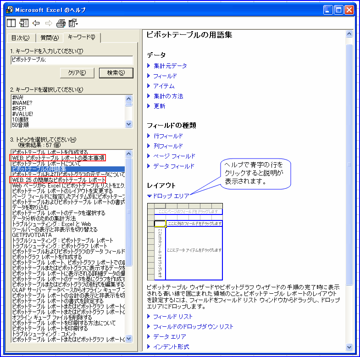Go forward using the right arrow icon
Screen dimensions: 360x357
coord(49,23)
